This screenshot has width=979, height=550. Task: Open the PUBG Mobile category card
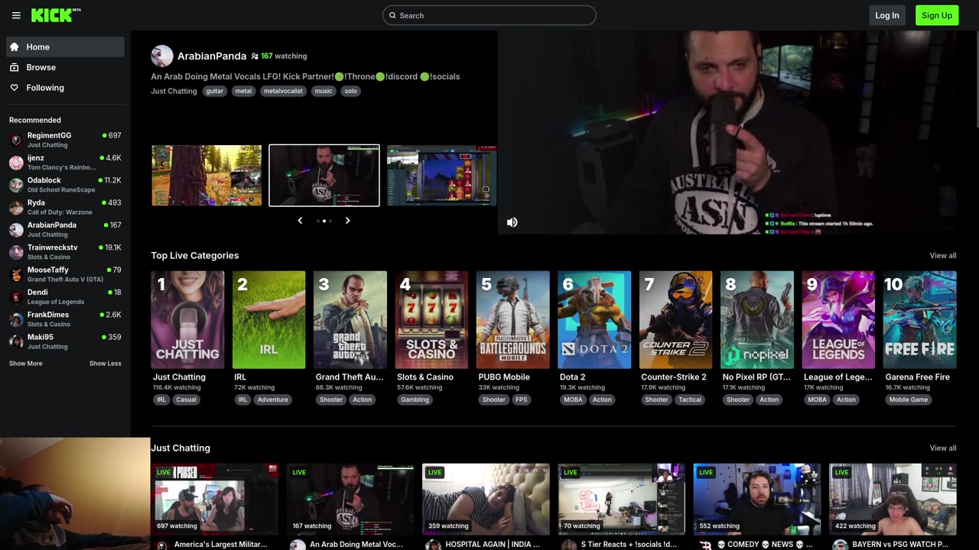(x=513, y=320)
